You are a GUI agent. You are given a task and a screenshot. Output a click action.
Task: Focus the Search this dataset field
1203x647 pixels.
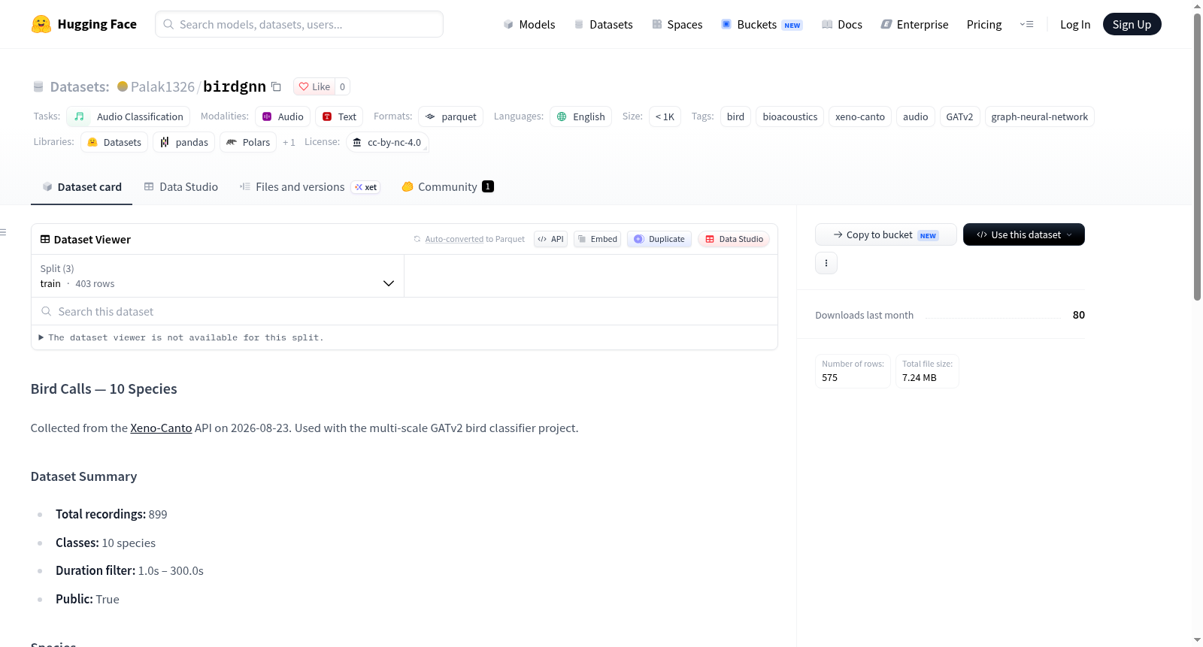[x=405, y=311]
